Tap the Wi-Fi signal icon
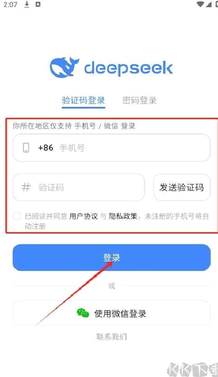 [200, 5]
